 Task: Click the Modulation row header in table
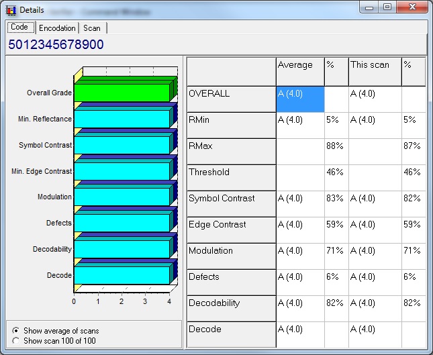click(232, 256)
